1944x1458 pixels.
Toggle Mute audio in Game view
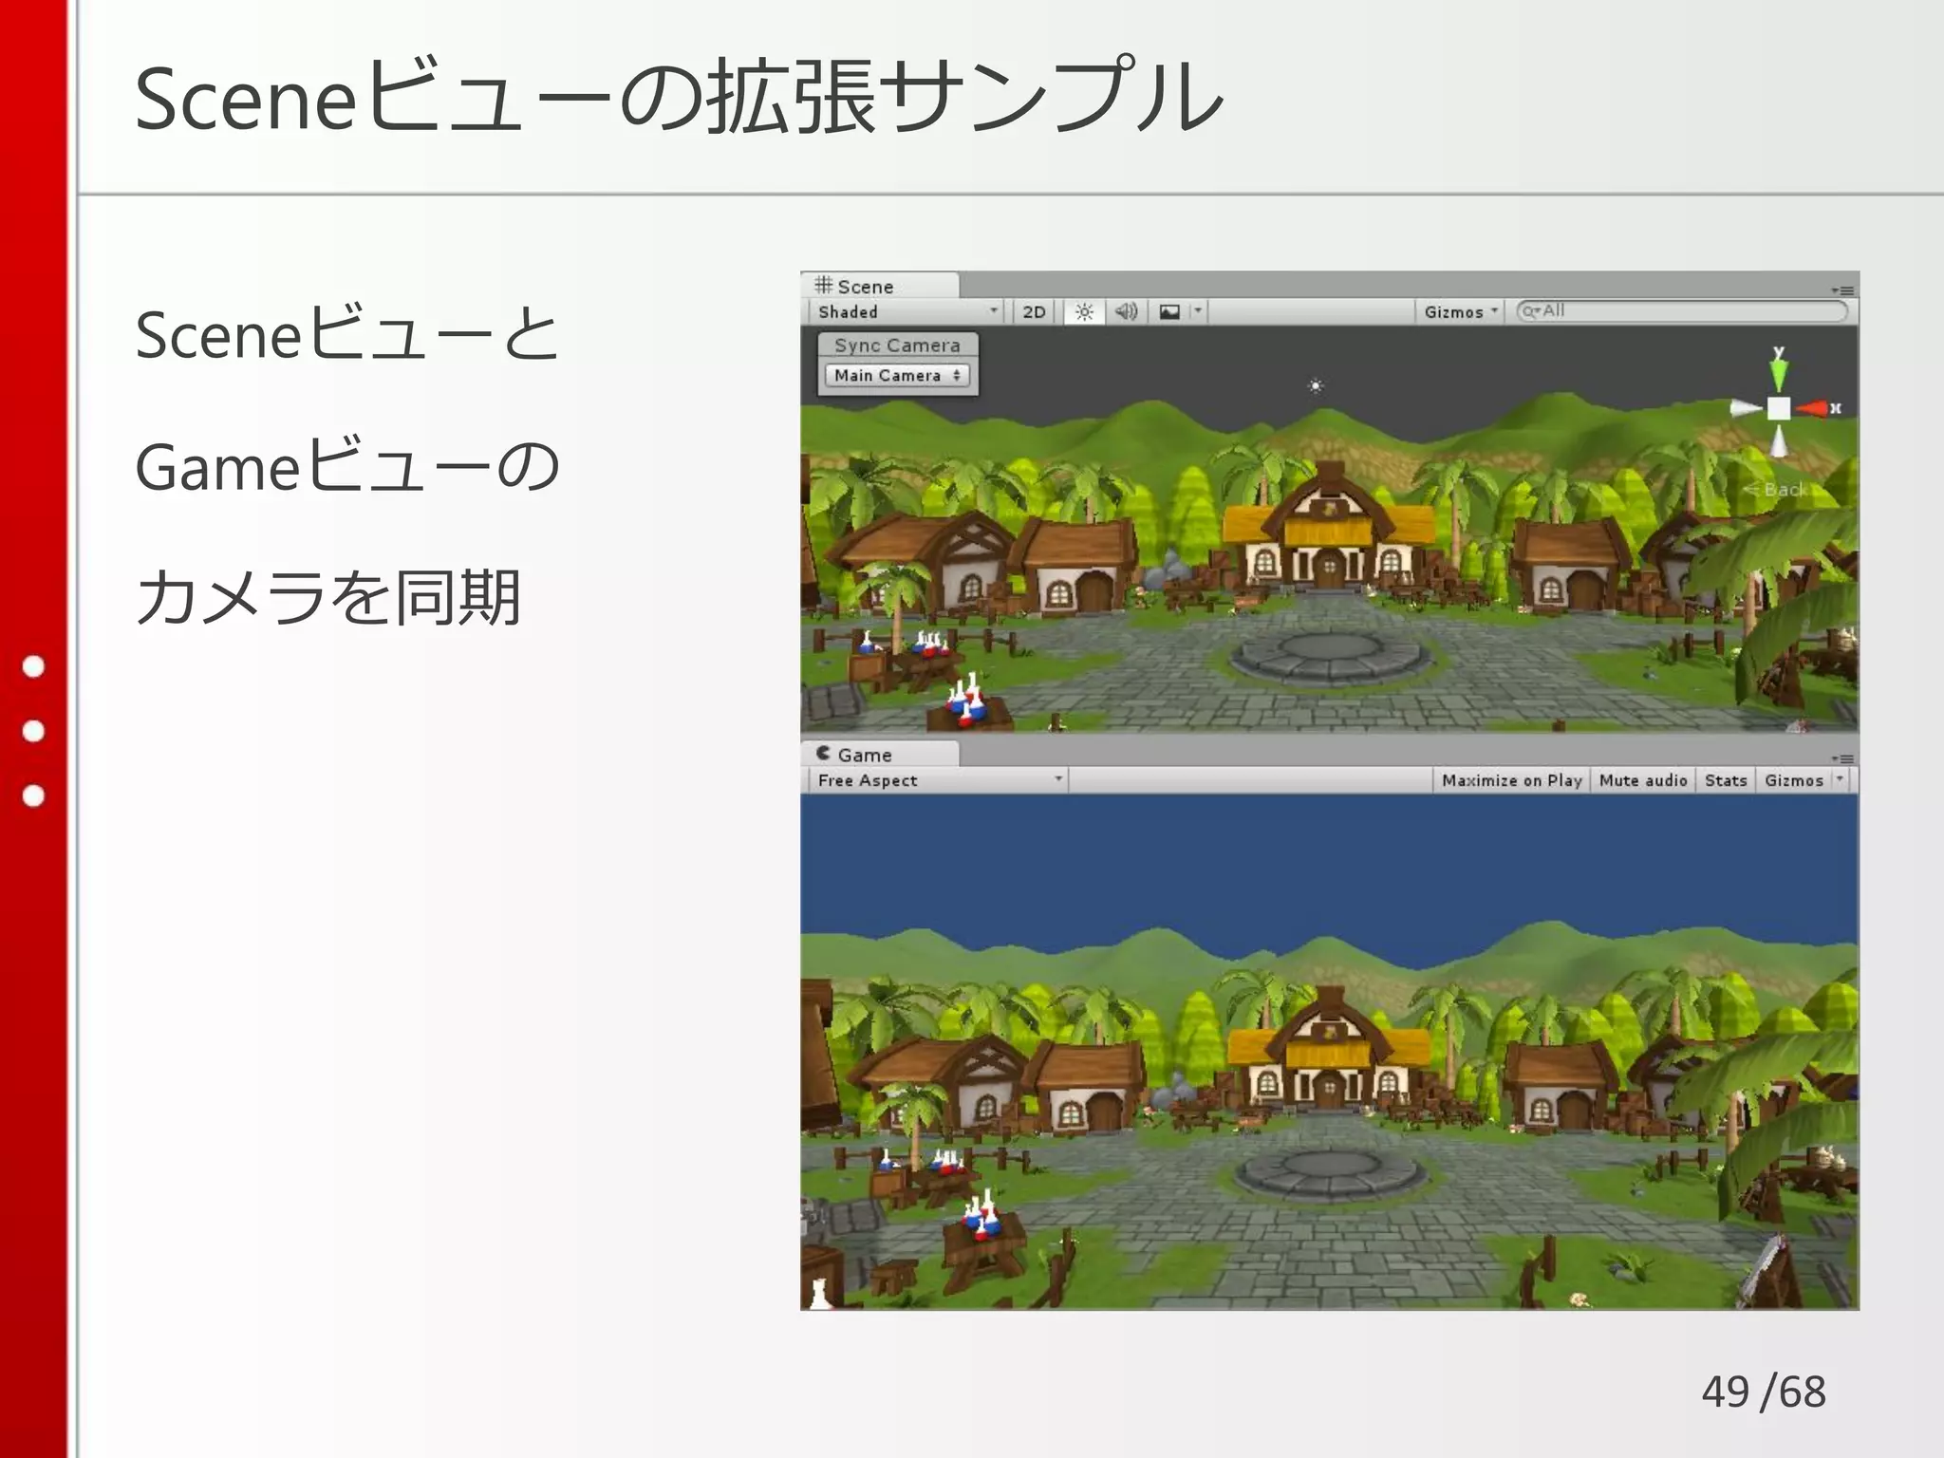pos(1643,780)
